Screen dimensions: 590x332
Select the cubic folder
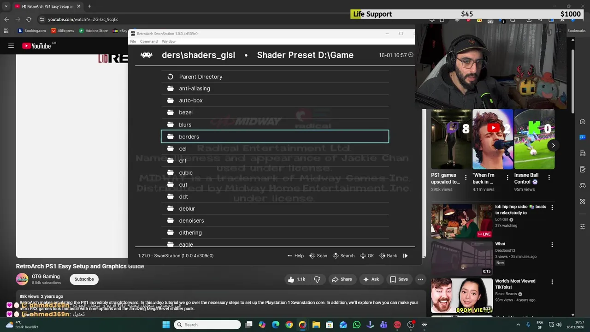275,172
